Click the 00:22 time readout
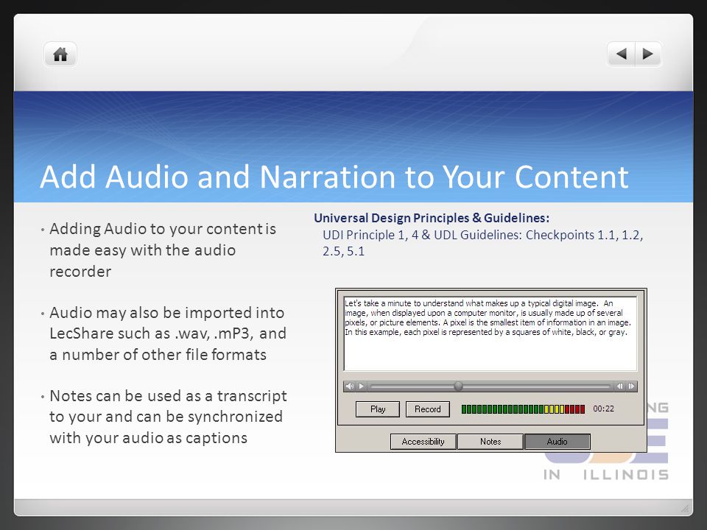707x530 pixels. (x=604, y=409)
